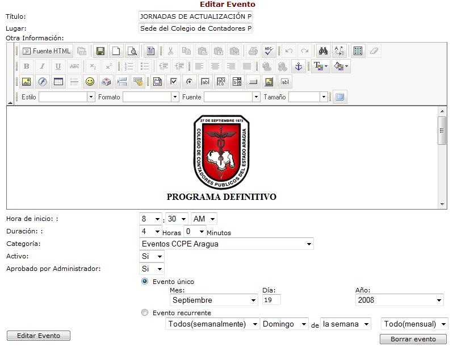Open the text color picker
Screen dimensions: 453x347
click(320, 66)
